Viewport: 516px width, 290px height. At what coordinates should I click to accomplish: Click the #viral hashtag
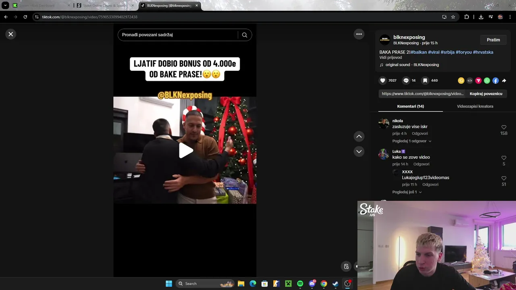click(434, 52)
